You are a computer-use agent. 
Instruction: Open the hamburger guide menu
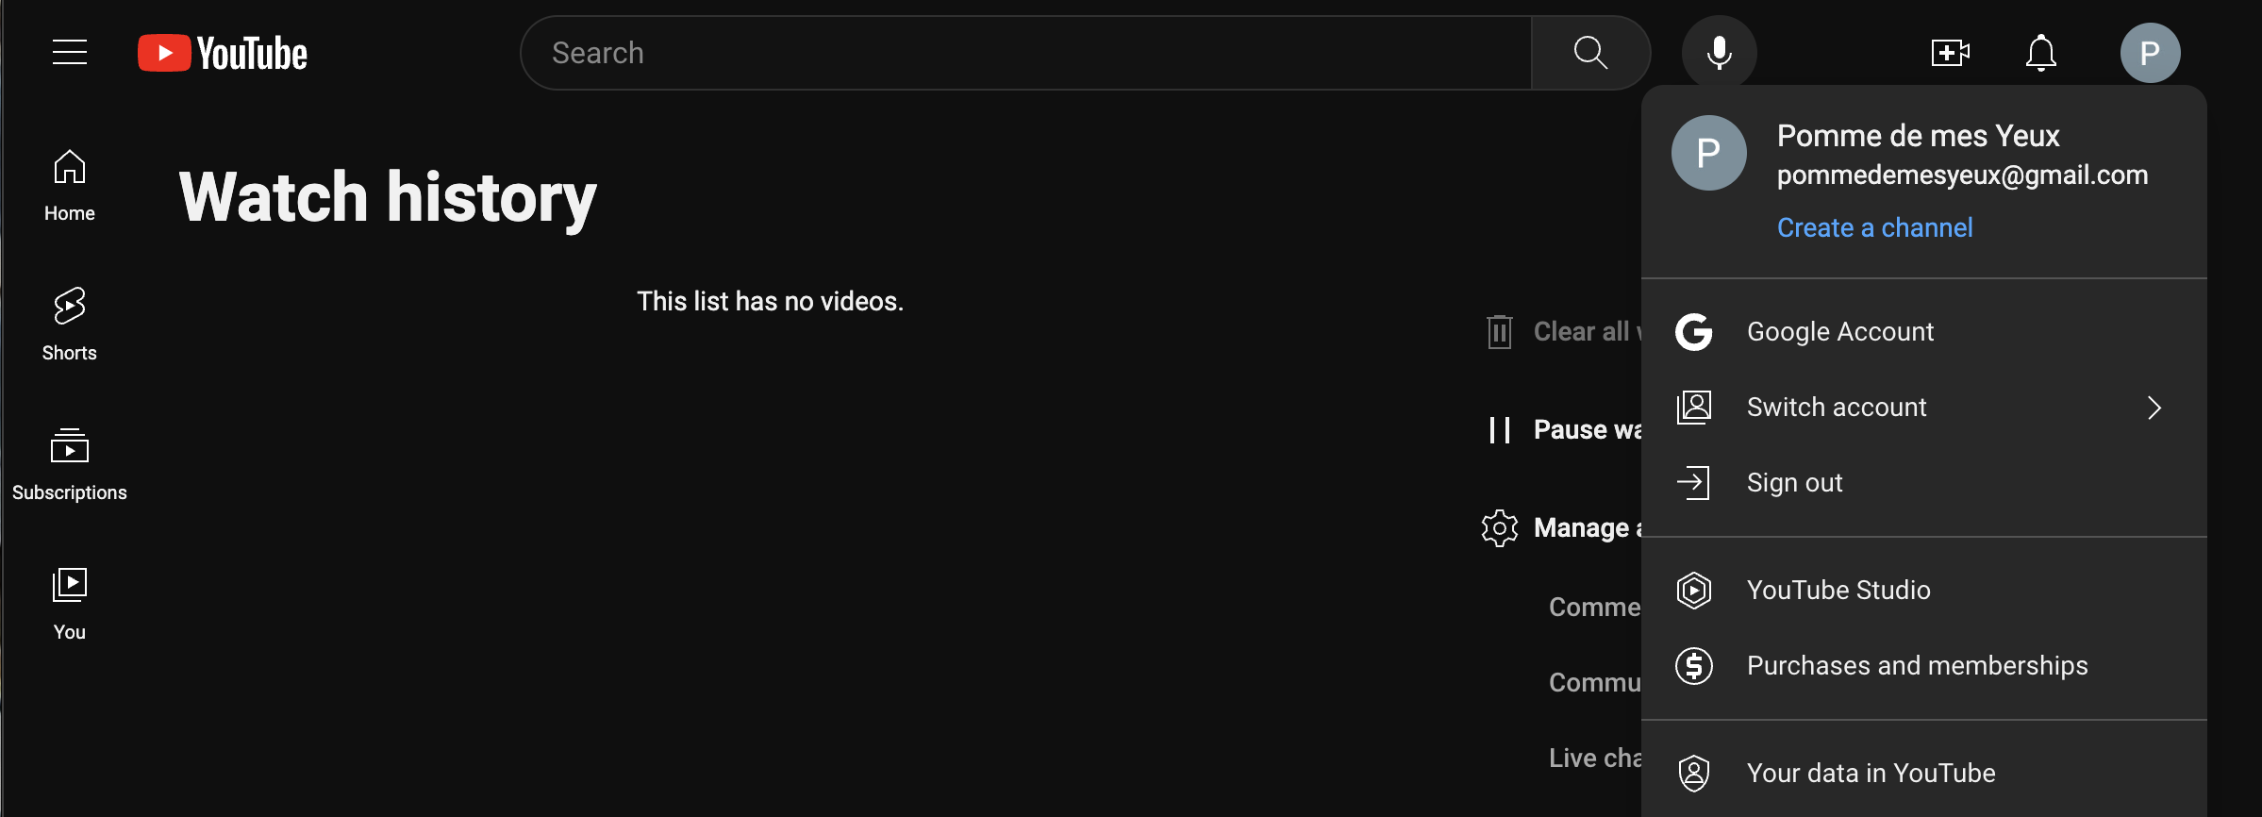point(70,53)
